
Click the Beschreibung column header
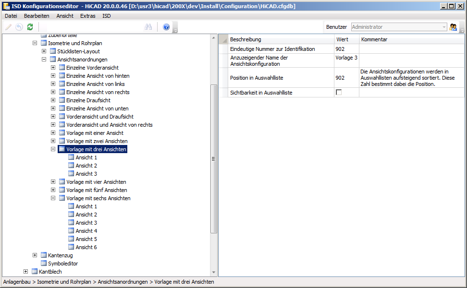281,39
